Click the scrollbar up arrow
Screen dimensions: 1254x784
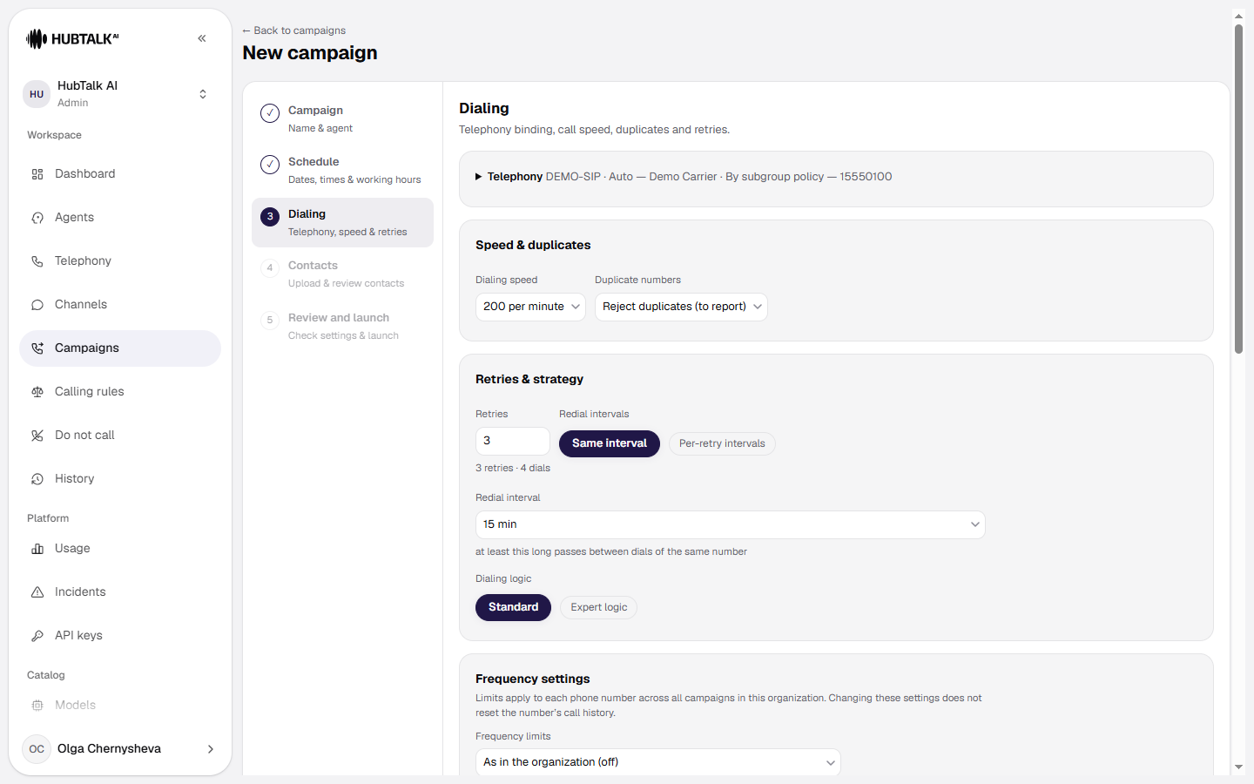pyautogui.click(x=1238, y=16)
